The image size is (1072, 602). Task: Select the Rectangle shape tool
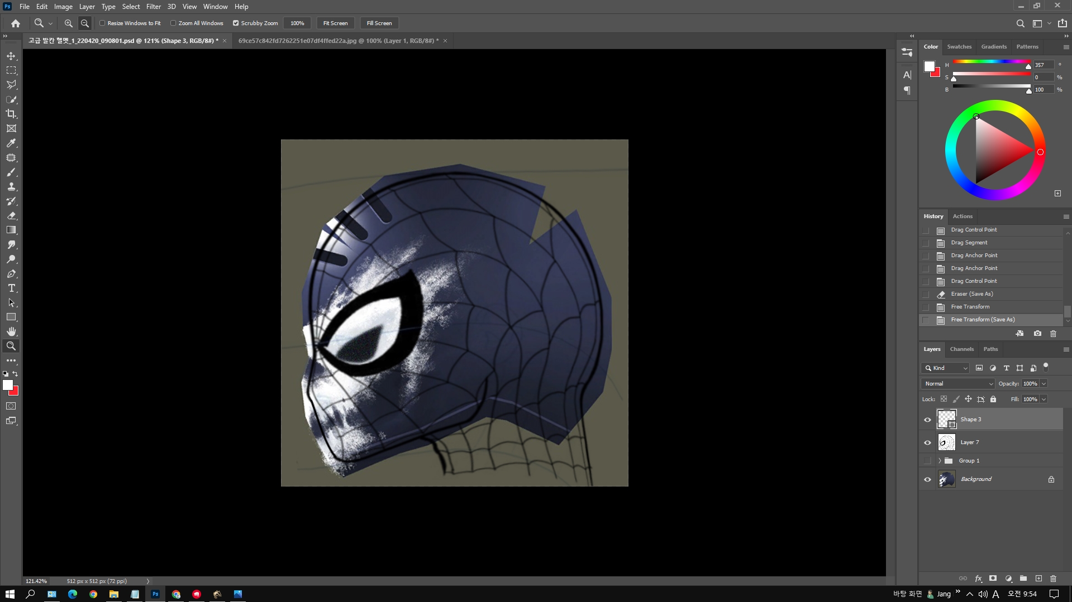pyautogui.click(x=11, y=317)
